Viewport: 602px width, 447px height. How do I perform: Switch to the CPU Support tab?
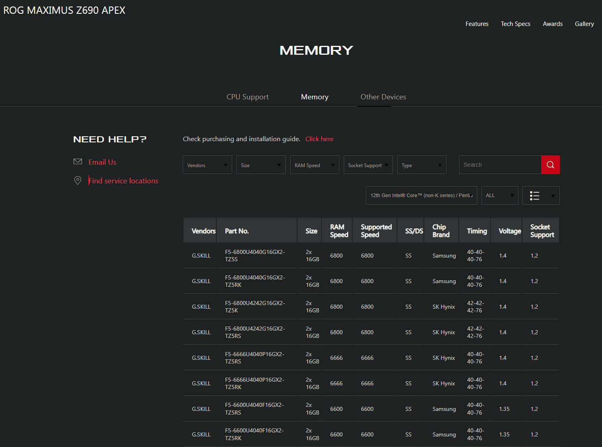tap(248, 97)
